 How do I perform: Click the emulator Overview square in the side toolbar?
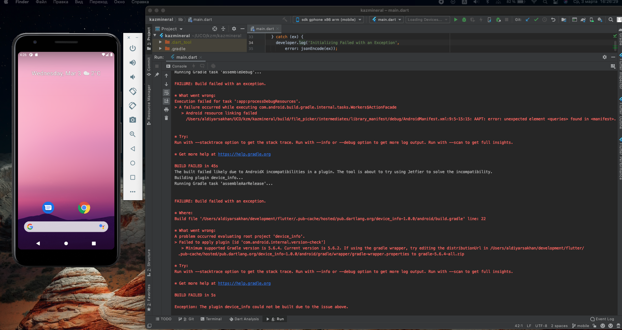pos(133,177)
